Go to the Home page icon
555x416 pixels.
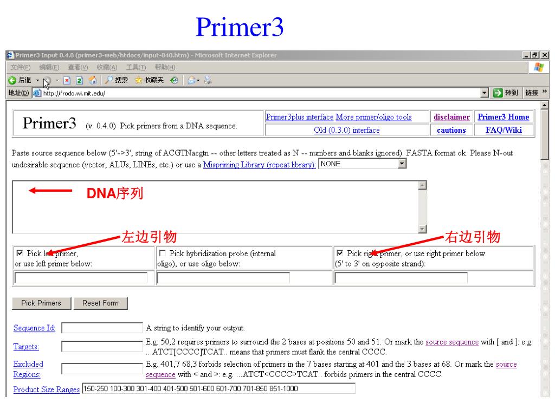93,80
